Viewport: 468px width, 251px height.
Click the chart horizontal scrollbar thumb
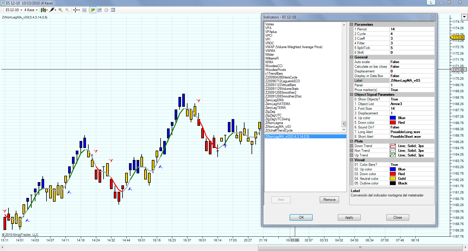tap(360, 247)
